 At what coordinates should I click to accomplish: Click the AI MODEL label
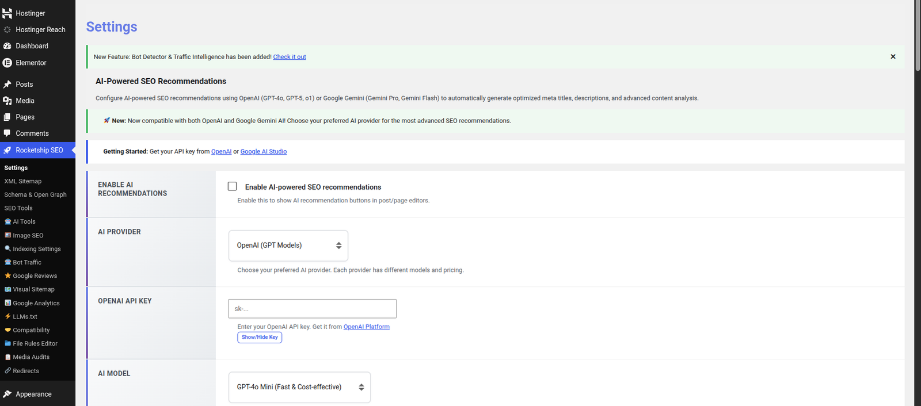(x=114, y=373)
